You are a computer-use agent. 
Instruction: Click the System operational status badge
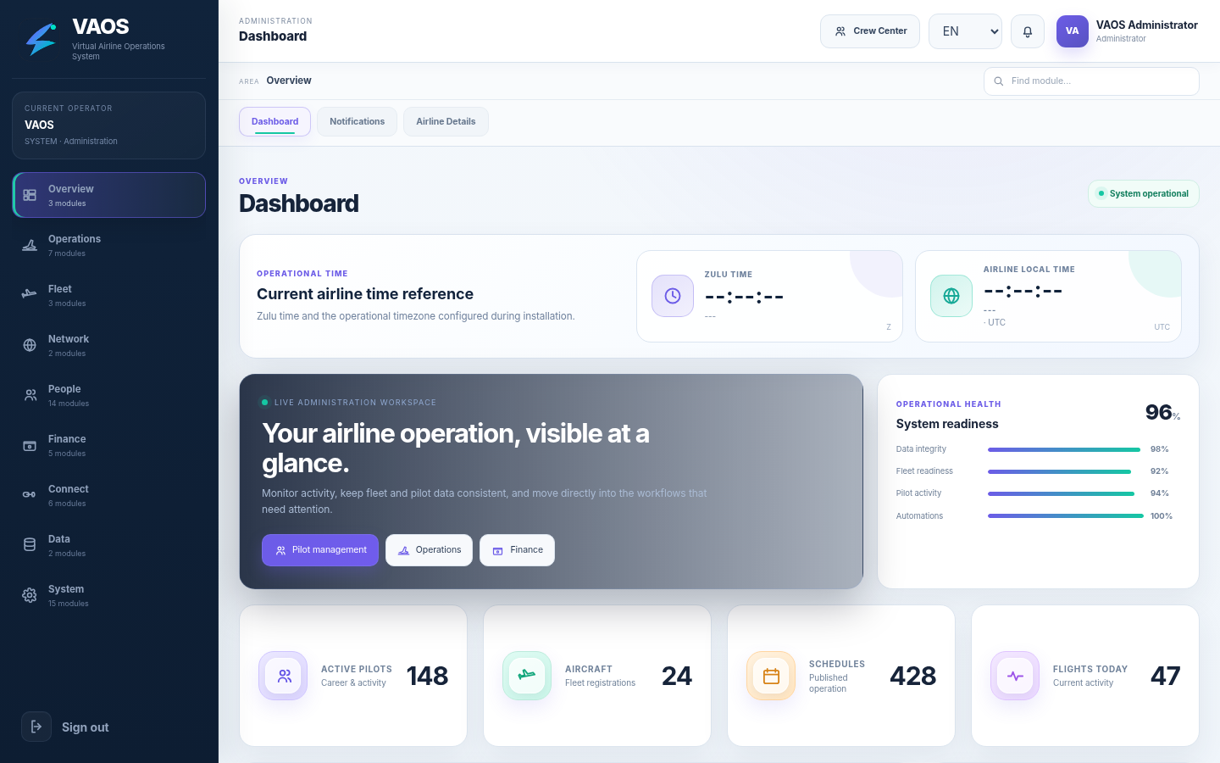coord(1144,193)
